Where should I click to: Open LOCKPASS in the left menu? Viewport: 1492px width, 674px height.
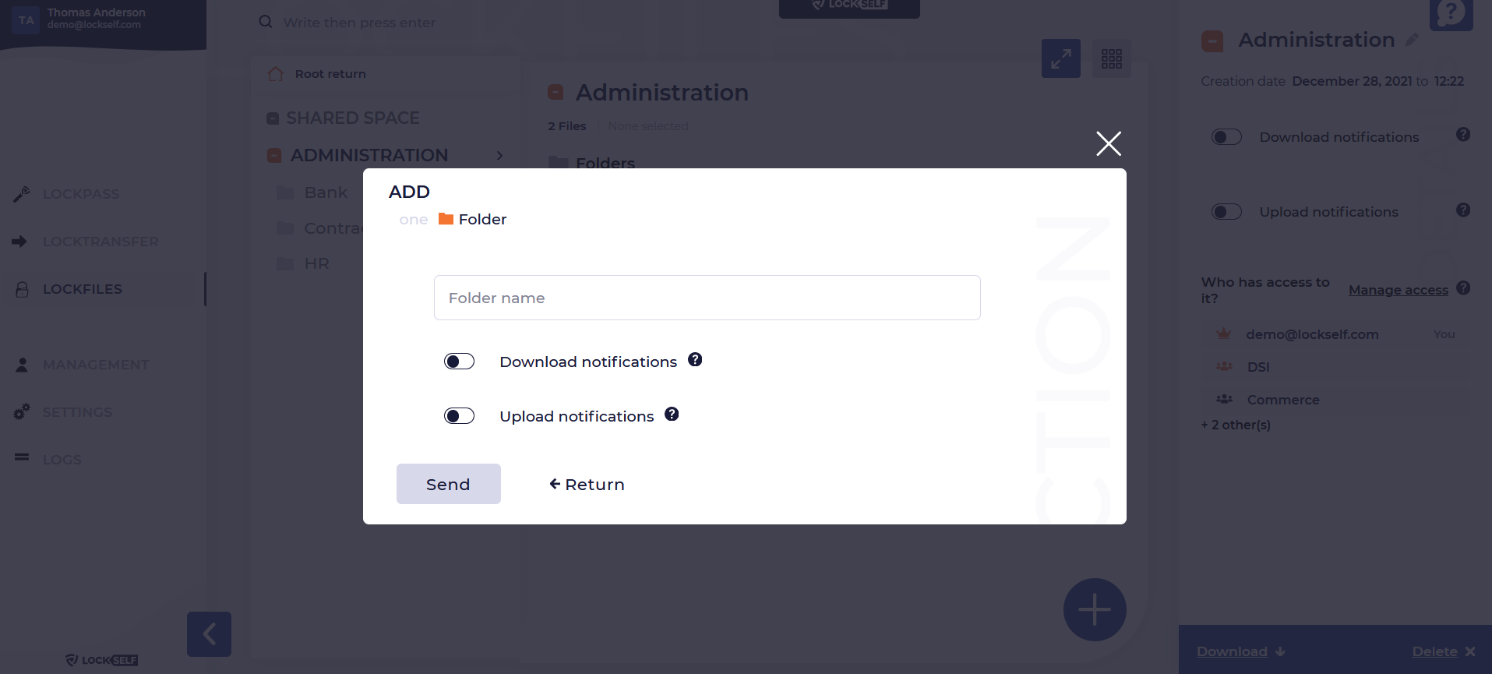point(81,194)
